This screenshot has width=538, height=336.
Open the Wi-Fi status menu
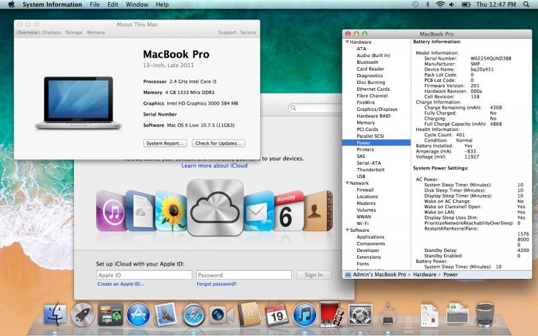pos(440,5)
